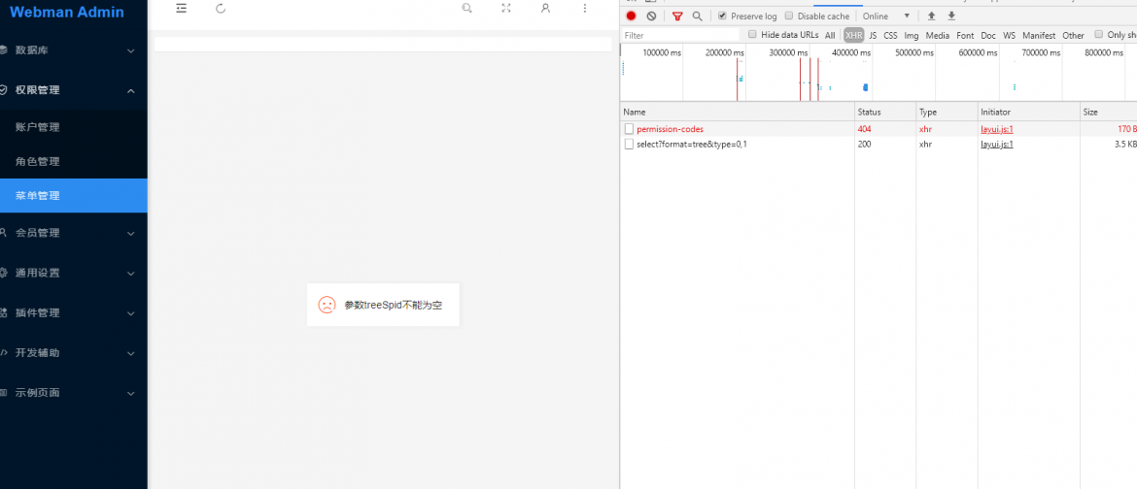Screen dimensions: 1137x489
Task: Filter requests by WS
Action: (x=1010, y=36)
